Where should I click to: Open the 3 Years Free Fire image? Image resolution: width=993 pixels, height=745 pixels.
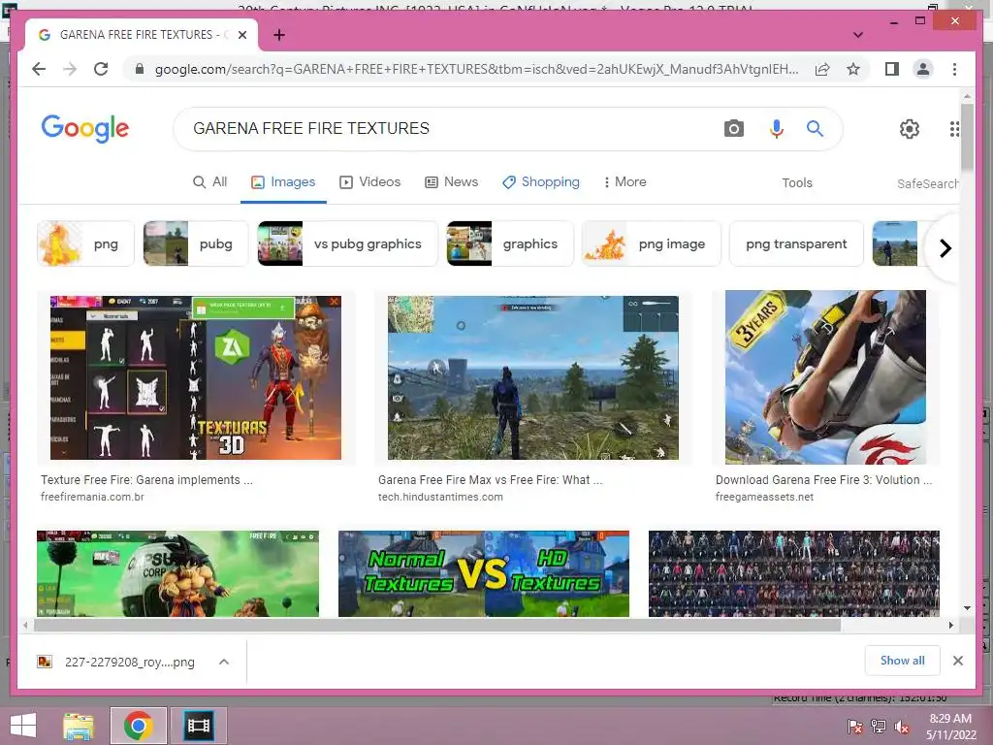(x=825, y=377)
